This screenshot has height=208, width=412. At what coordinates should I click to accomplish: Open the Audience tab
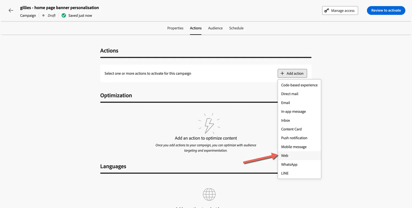point(215,28)
